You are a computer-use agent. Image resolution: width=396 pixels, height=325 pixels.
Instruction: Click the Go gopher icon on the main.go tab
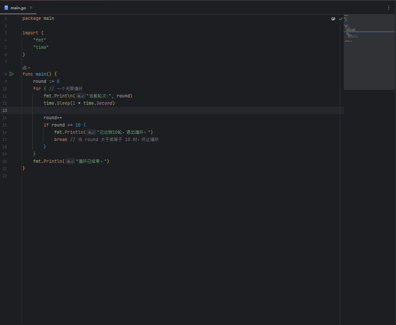tap(6, 7)
